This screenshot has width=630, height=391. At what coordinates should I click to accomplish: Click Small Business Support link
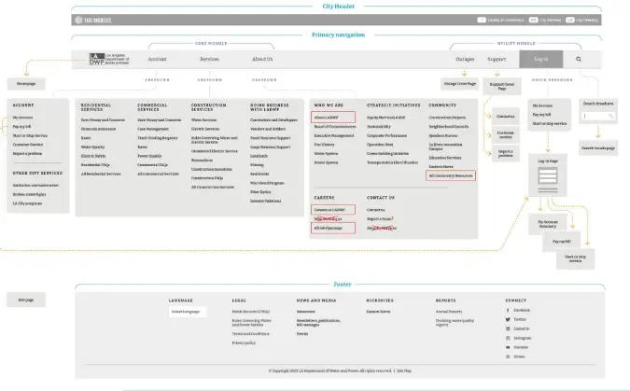(x=270, y=138)
